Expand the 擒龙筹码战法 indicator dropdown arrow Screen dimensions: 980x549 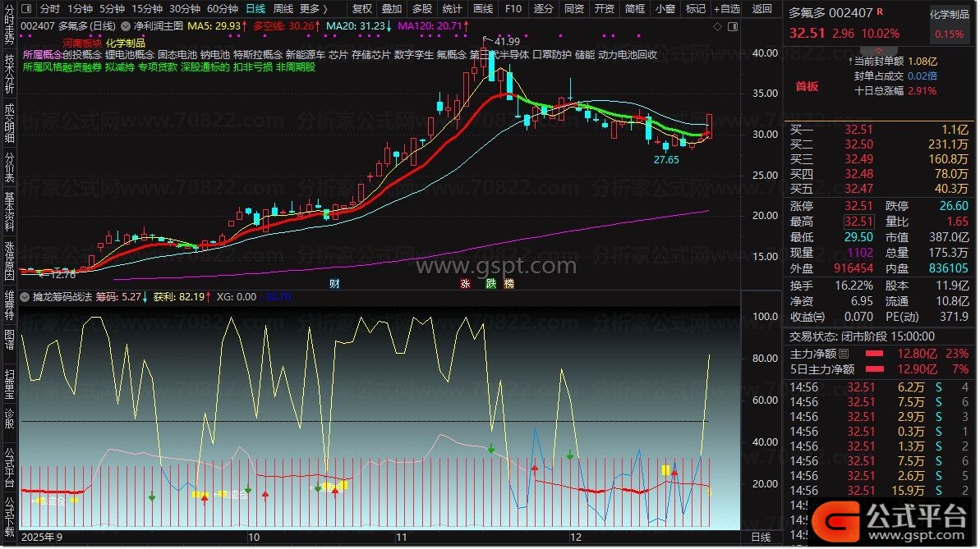click(x=25, y=297)
